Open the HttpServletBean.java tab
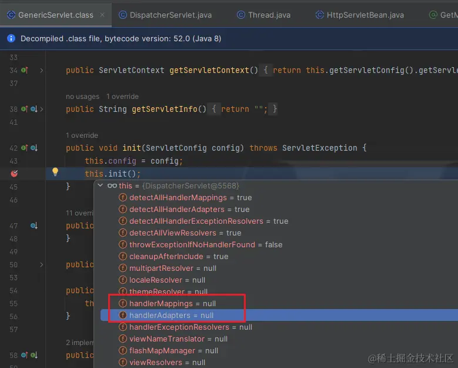The height and width of the screenshot is (368, 458). pos(360,15)
